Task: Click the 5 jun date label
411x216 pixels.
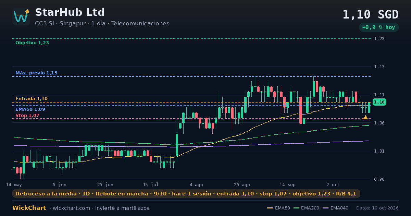Action: (x=60, y=185)
